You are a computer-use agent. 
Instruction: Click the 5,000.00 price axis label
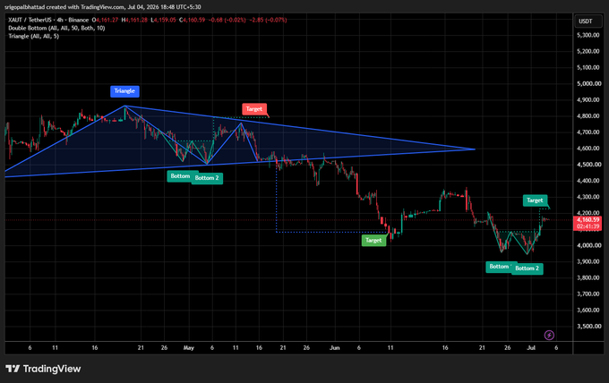coord(588,83)
